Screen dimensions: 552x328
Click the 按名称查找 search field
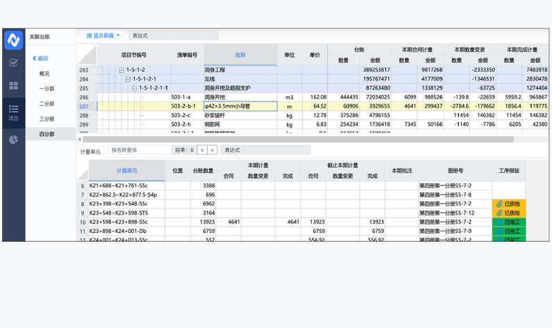[140, 150]
